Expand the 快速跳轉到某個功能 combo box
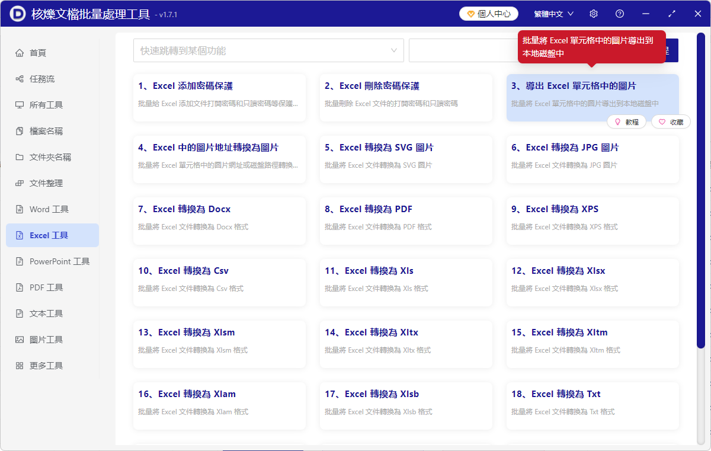The width and height of the screenshot is (711, 451). 268,50
